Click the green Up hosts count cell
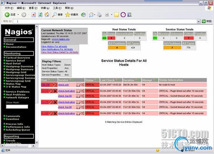This screenshot has height=154, width=214. (x=104, y=38)
